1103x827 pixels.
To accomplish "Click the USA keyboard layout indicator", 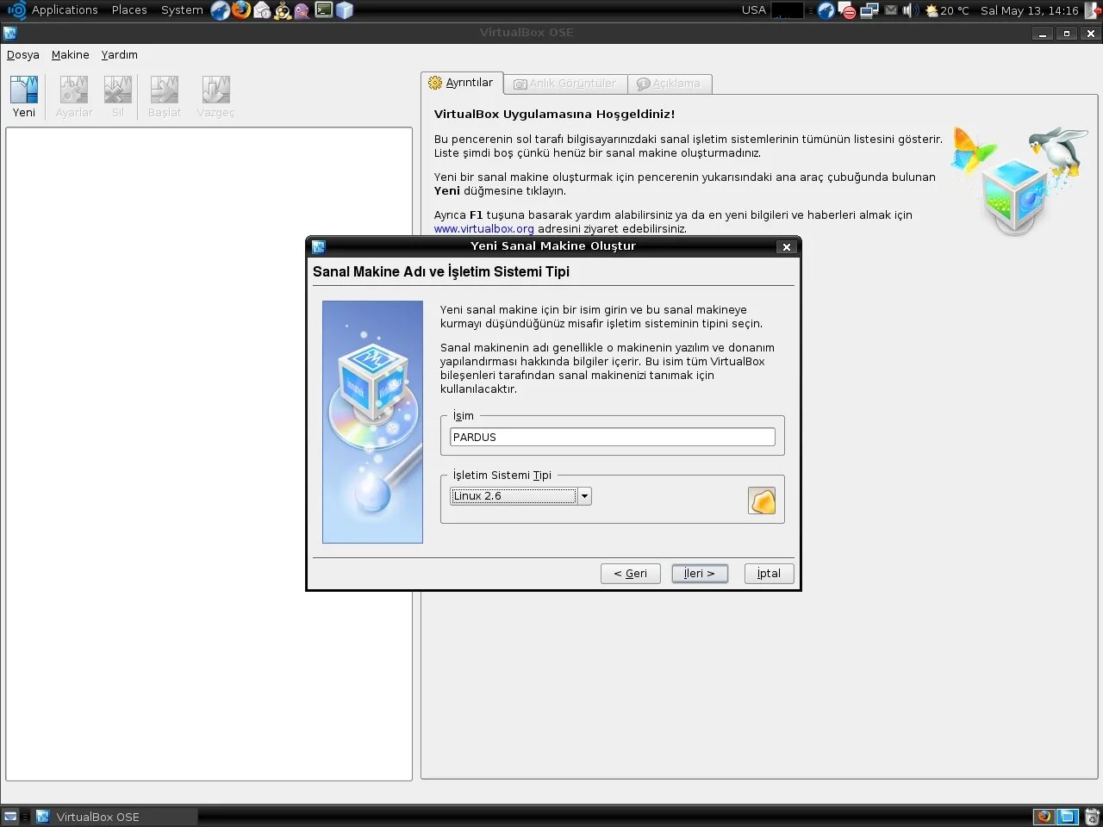I will point(754,10).
